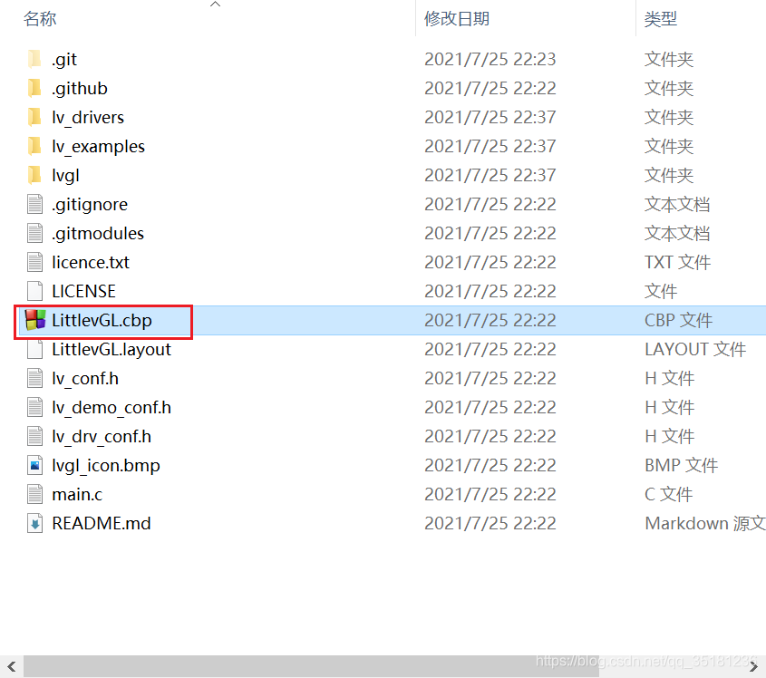Toggle sort direction arrow above 名称 column
The height and width of the screenshot is (678, 766).
click(215, 5)
